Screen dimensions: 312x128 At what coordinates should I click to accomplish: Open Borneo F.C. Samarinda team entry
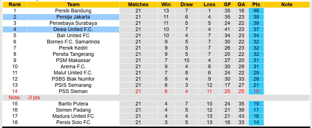click(x=73, y=42)
